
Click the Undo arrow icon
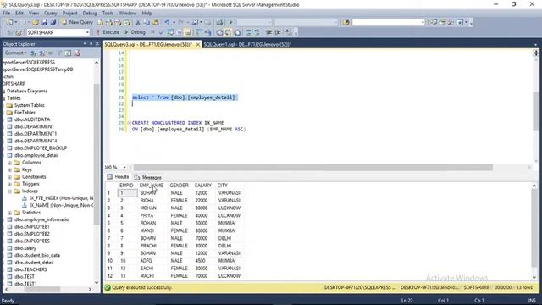click(x=167, y=23)
